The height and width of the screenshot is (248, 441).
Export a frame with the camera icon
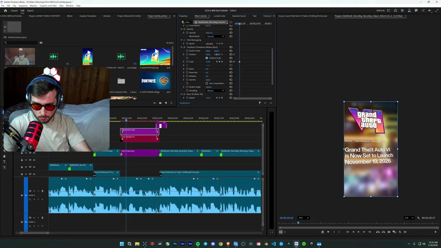(x=389, y=232)
